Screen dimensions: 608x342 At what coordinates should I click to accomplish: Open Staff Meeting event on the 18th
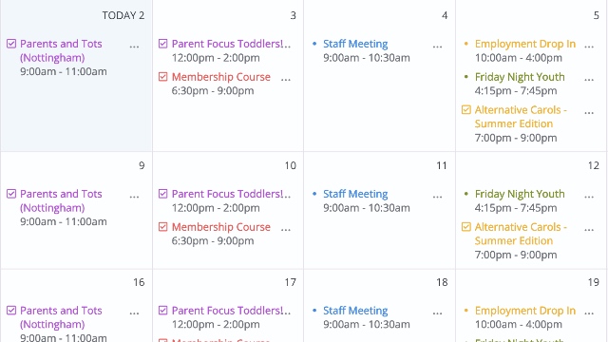click(x=355, y=311)
